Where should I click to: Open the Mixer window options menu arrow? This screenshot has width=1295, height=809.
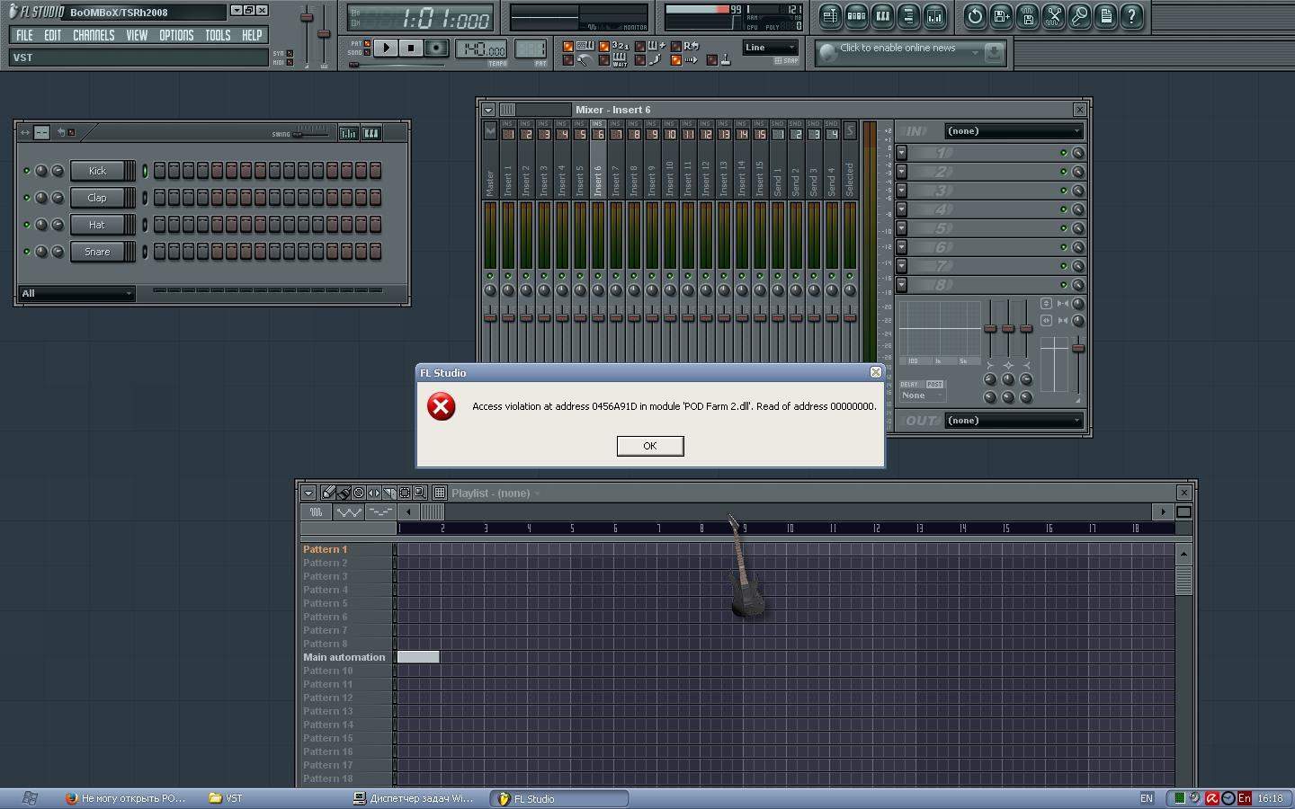[x=488, y=110]
